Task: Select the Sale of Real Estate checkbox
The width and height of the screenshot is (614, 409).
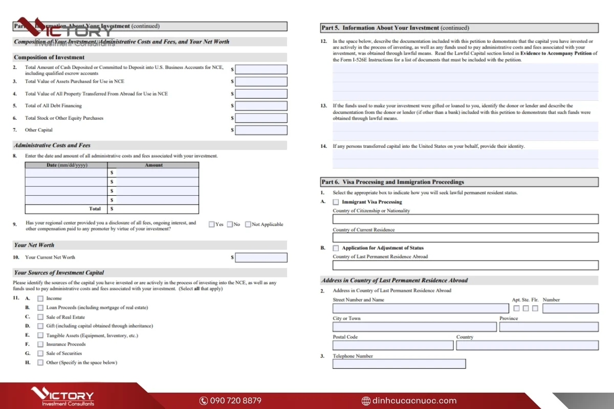Action: click(40, 317)
